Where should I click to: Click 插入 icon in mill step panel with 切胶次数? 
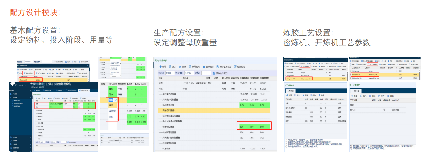[x=361, y=96]
